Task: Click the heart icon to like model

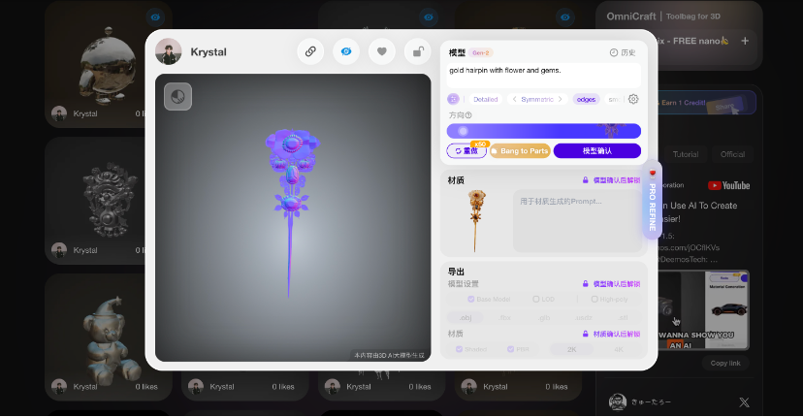Action: [x=382, y=52]
